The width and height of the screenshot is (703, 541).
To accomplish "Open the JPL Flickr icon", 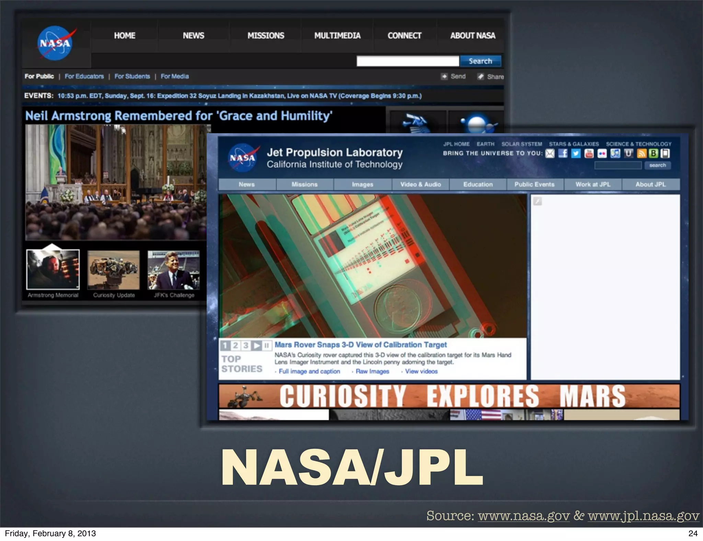I will [602, 153].
